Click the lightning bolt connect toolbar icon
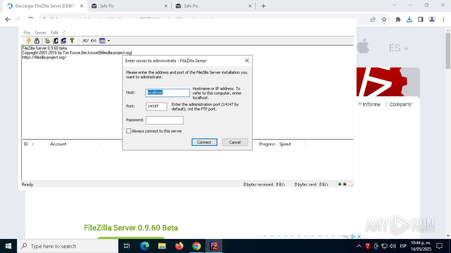451x253 pixels. tap(29, 41)
